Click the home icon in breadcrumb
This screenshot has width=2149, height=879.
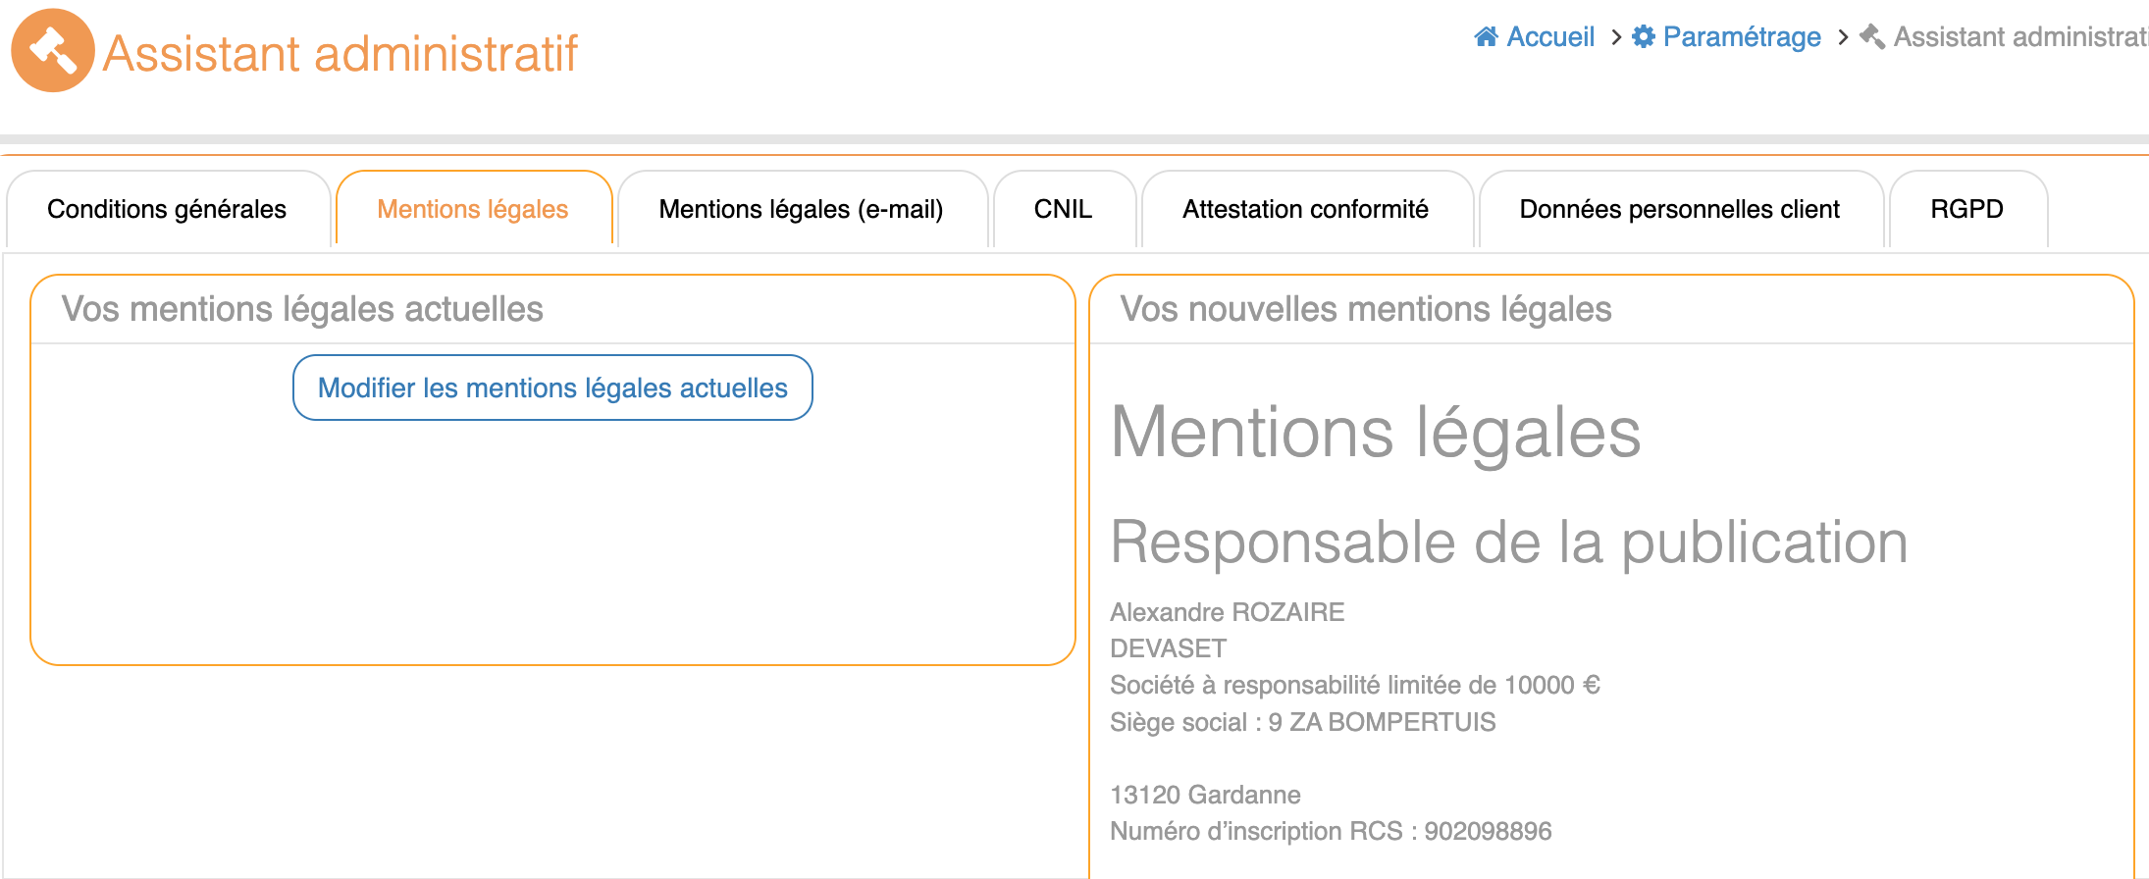tap(1486, 37)
